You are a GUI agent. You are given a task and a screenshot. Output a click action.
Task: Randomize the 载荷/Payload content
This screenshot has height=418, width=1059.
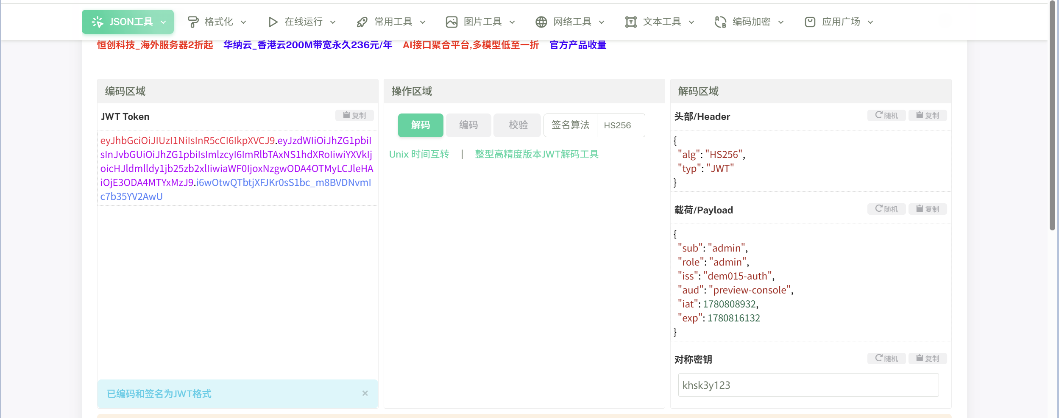click(x=886, y=209)
